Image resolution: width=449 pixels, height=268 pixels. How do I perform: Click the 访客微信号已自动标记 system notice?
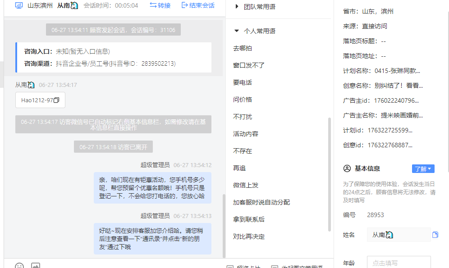point(114,124)
